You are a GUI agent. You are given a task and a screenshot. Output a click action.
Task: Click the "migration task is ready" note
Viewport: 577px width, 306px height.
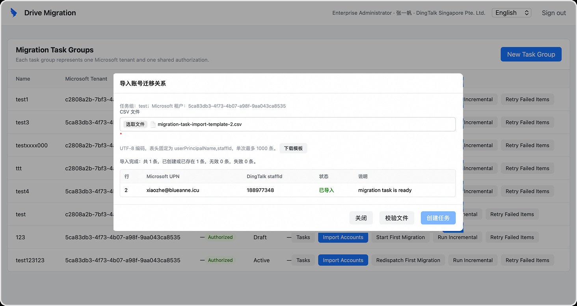(385, 190)
